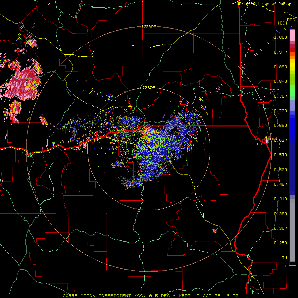Pick the yellow segment of the color scale
298x298 pixels.
pos(292,65)
